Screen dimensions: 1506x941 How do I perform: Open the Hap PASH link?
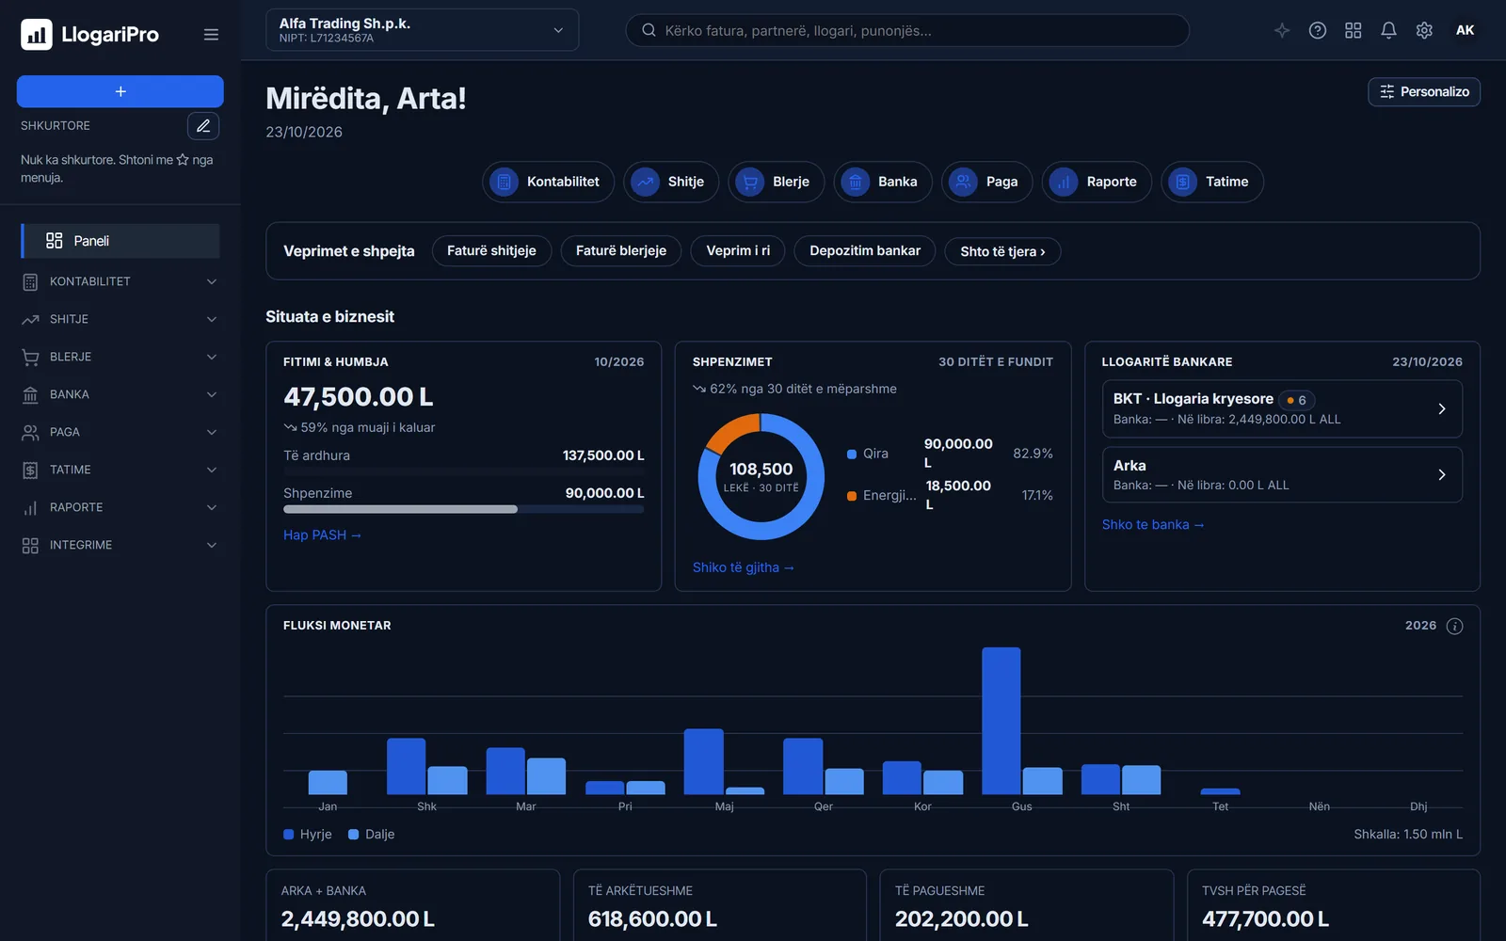pyautogui.click(x=322, y=534)
